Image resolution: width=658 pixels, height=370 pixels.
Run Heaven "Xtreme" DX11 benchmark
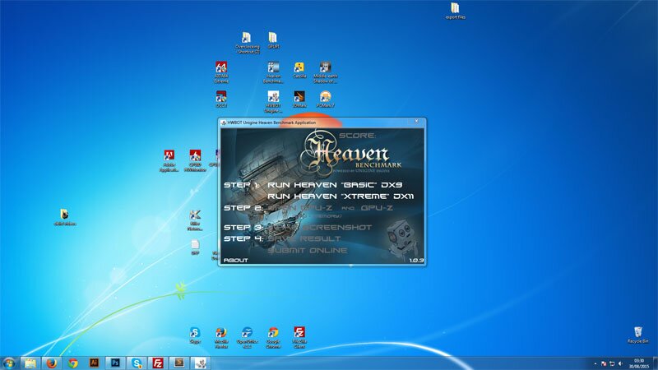tap(341, 196)
